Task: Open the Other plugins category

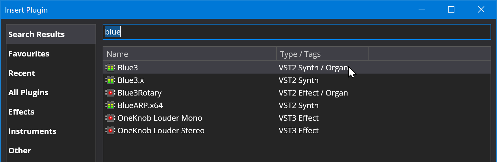Action: (x=51, y=151)
